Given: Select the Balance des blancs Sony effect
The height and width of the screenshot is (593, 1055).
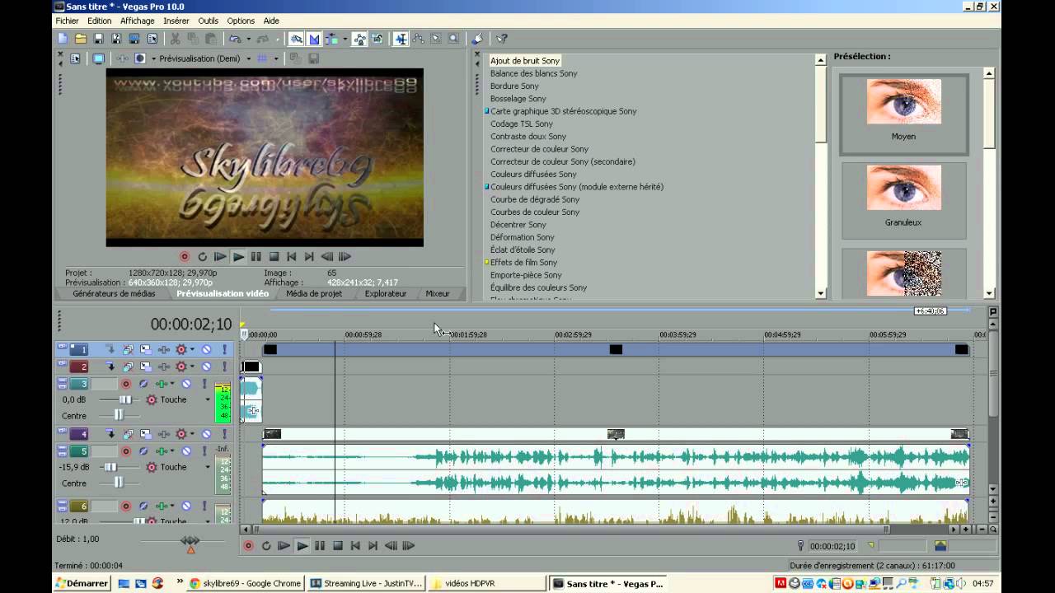Looking at the screenshot, I should pyautogui.click(x=534, y=73).
